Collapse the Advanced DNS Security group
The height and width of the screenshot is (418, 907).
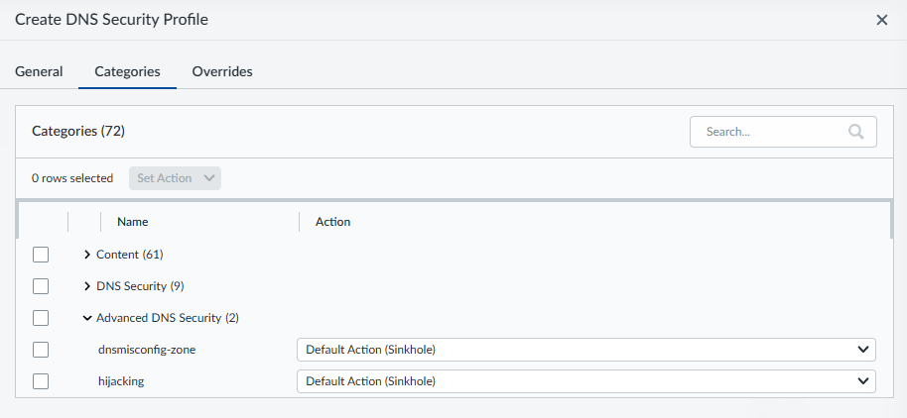click(x=87, y=318)
